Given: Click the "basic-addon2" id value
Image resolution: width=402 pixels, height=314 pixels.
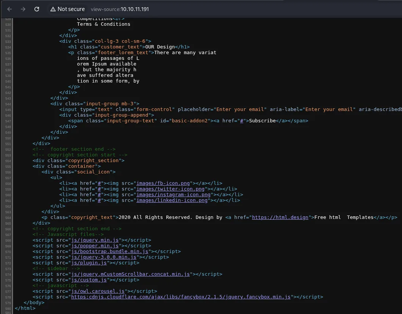Looking at the screenshot, I should tap(190, 121).
